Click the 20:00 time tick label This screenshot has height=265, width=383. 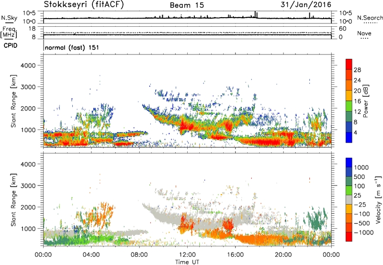(283, 255)
